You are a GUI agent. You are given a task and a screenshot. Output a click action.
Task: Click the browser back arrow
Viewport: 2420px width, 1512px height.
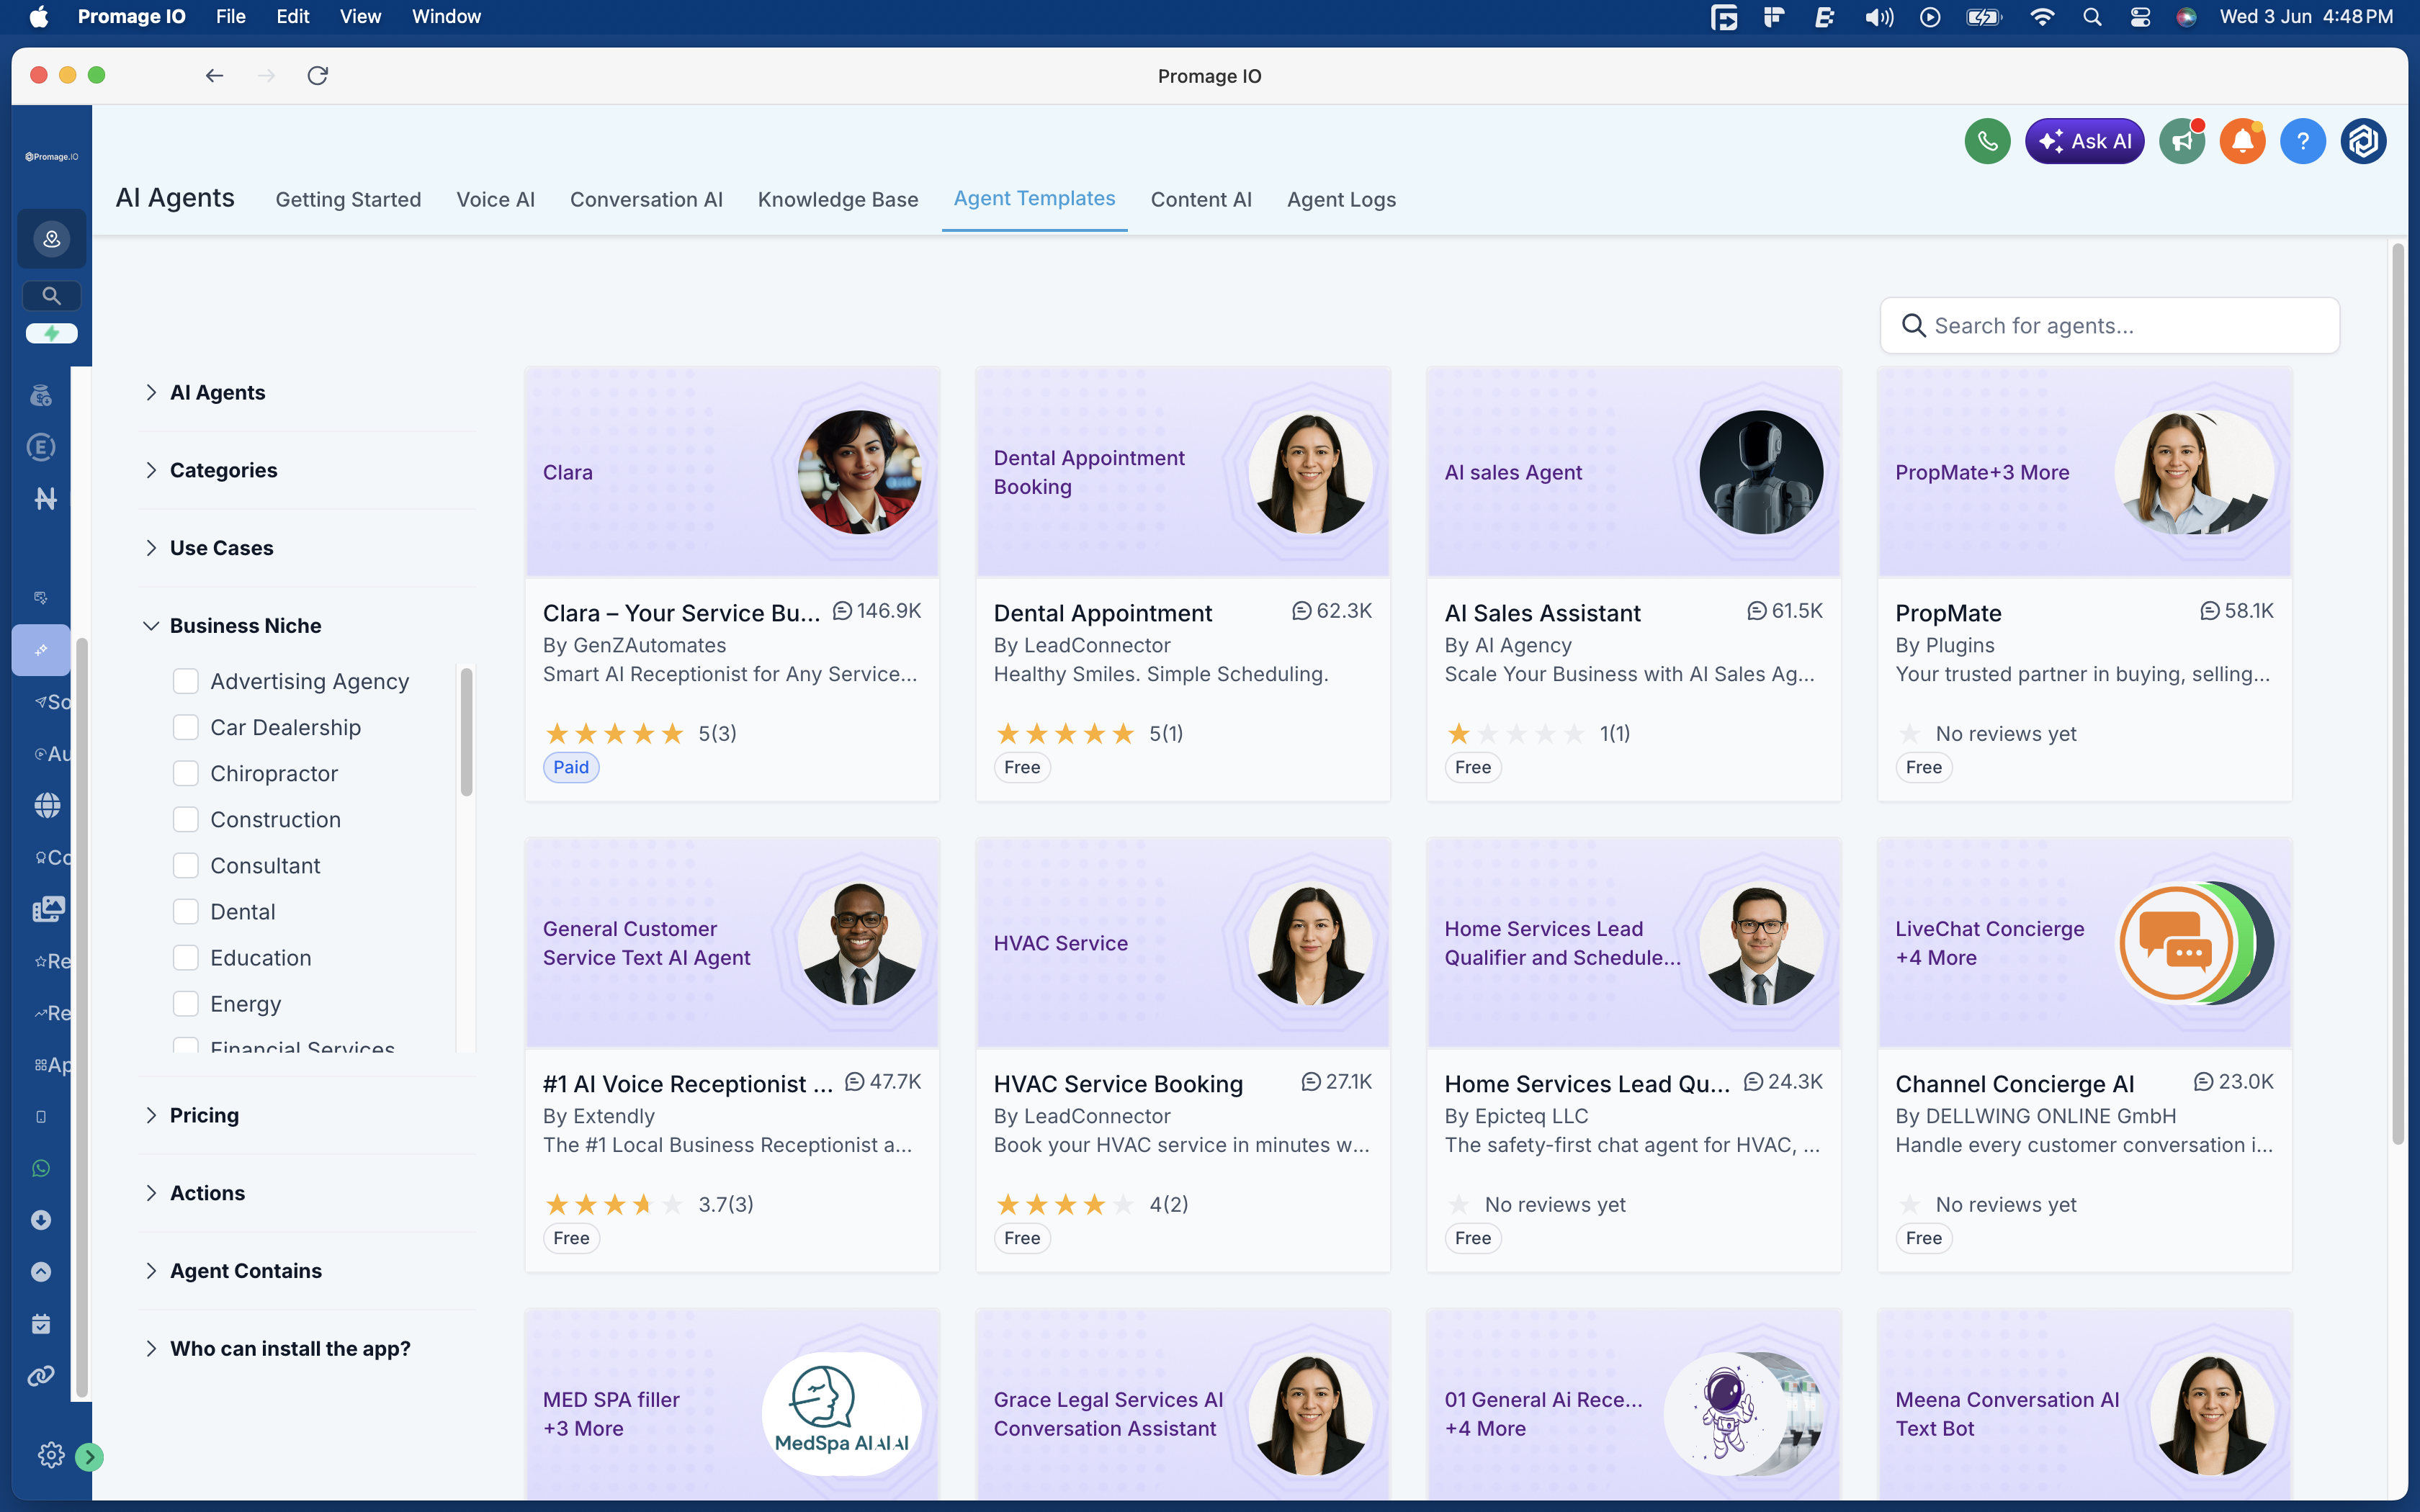point(214,75)
